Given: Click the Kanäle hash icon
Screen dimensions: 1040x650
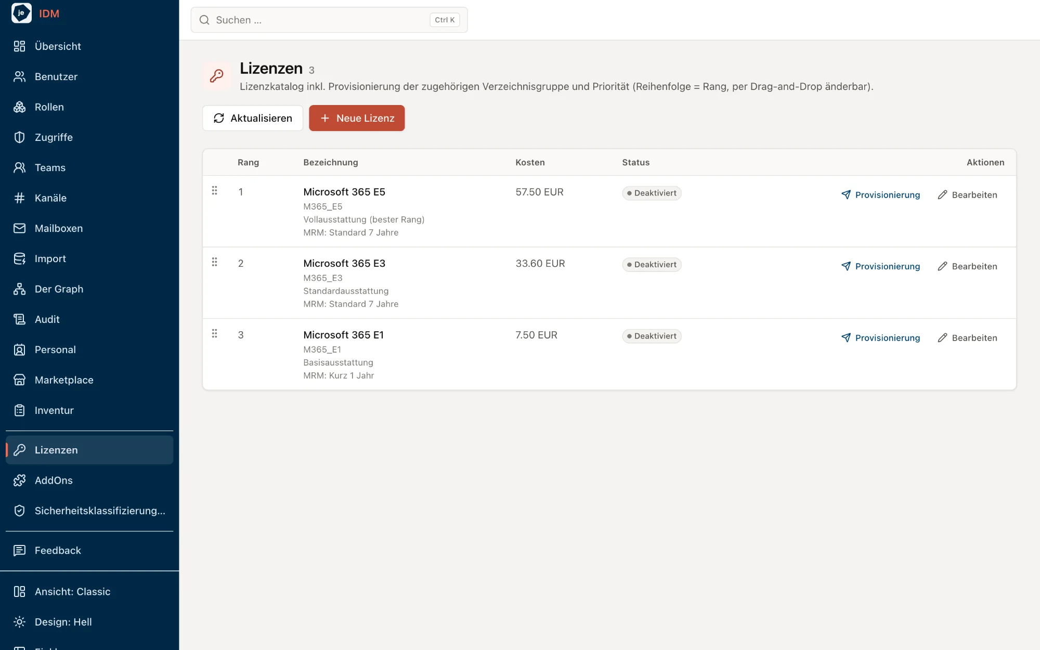Looking at the screenshot, I should click(19, 198).
